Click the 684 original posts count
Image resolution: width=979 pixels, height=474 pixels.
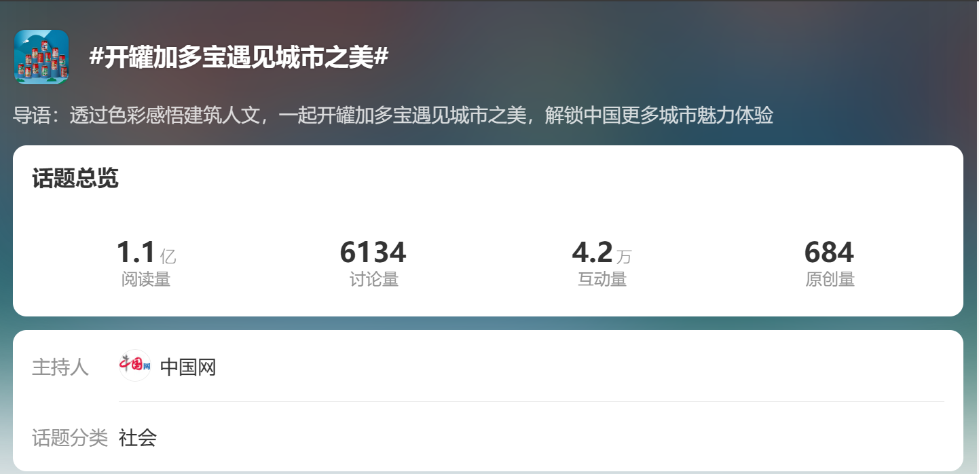[829, 253]
